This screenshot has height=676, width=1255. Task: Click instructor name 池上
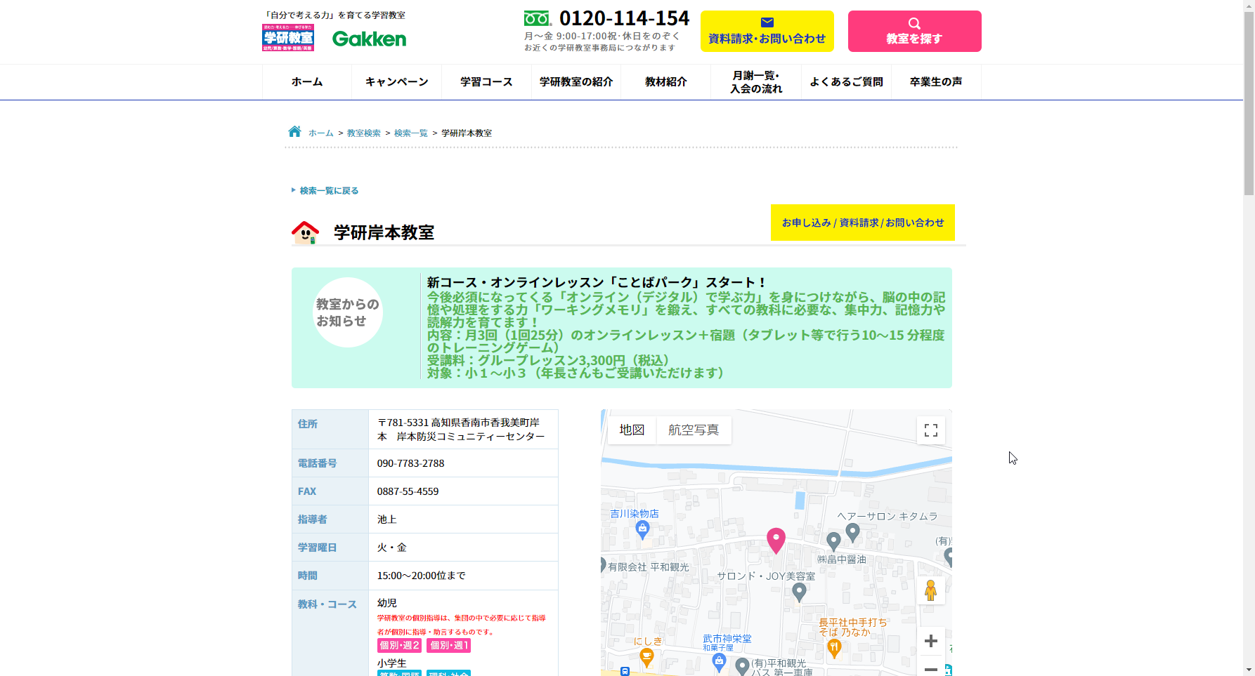[387, 519]
